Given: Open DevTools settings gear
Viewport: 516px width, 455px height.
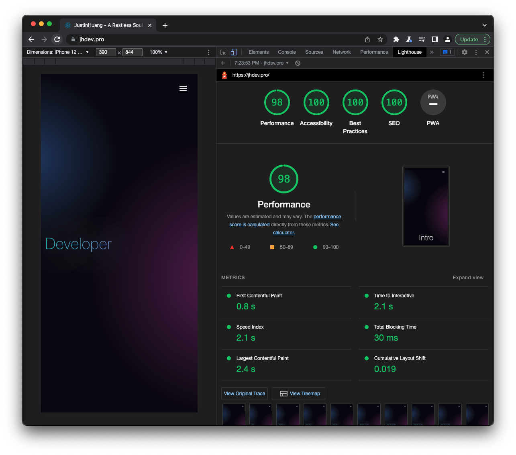Looking at the screenshot, I should coord(465,52).
